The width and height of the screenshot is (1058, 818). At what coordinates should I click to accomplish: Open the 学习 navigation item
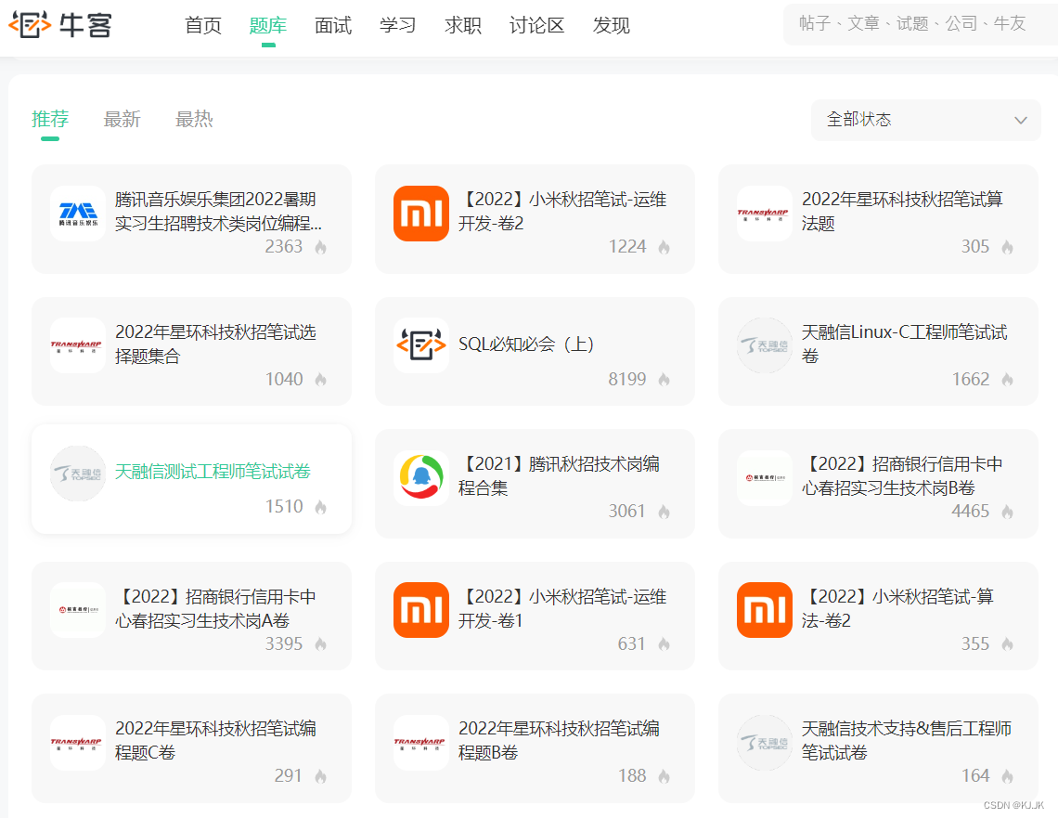398,26
